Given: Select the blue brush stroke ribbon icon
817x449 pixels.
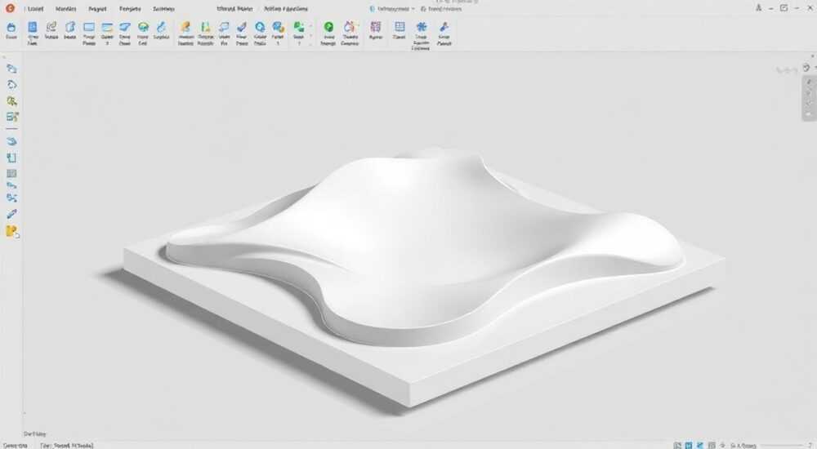Looking at the screenshot, I should pyautogui.click(x=161, y=27).
